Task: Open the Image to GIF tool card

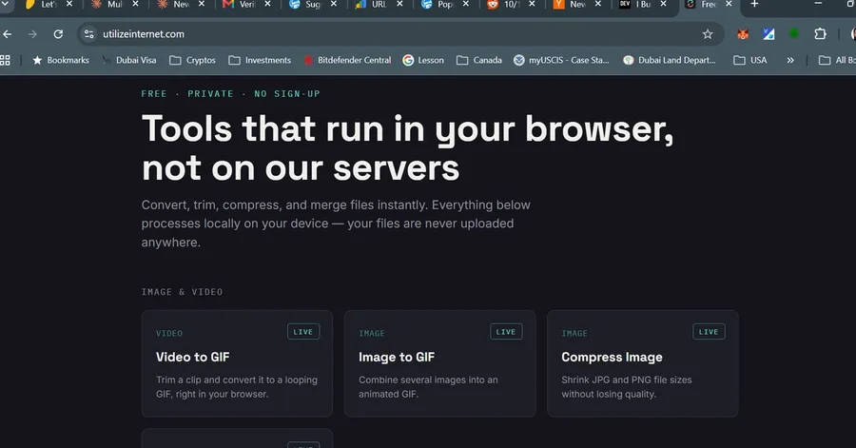Action: click(440, 363)
